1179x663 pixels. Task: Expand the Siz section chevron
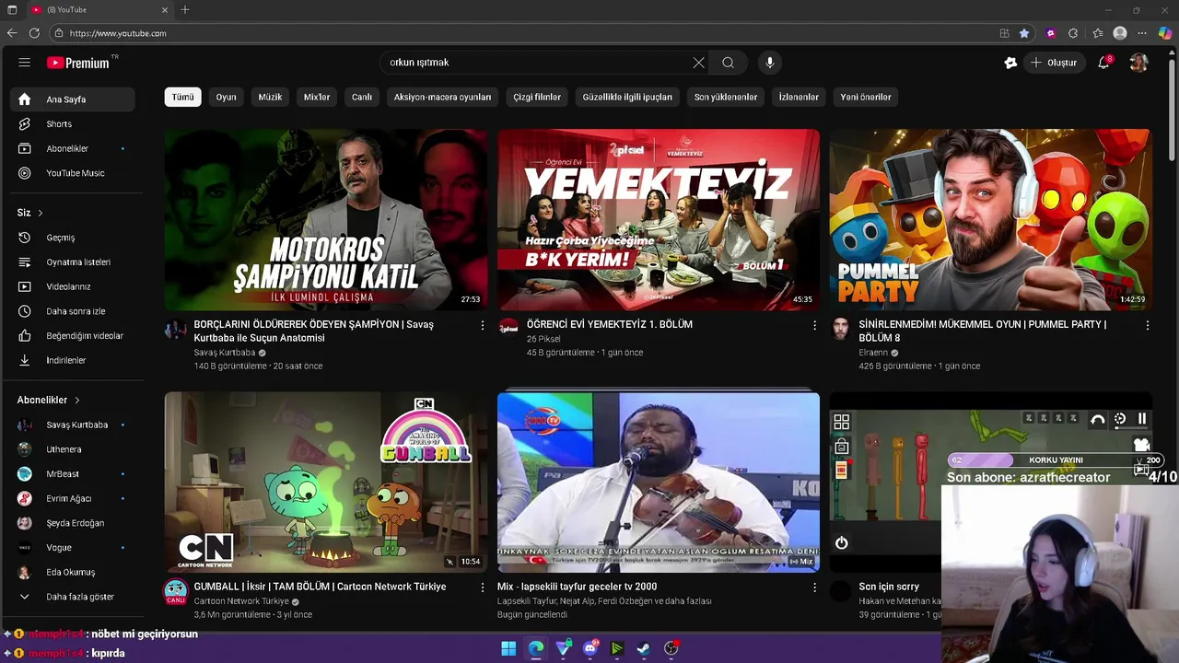point(40,213)
